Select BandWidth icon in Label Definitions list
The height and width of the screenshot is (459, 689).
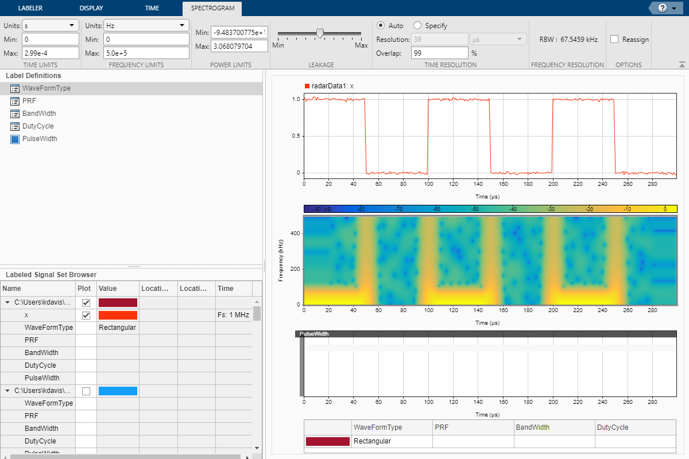16,114
